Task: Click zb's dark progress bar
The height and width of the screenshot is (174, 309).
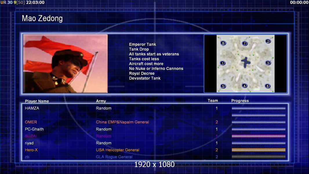Action: pyautogui.click(x=259, y=157)
